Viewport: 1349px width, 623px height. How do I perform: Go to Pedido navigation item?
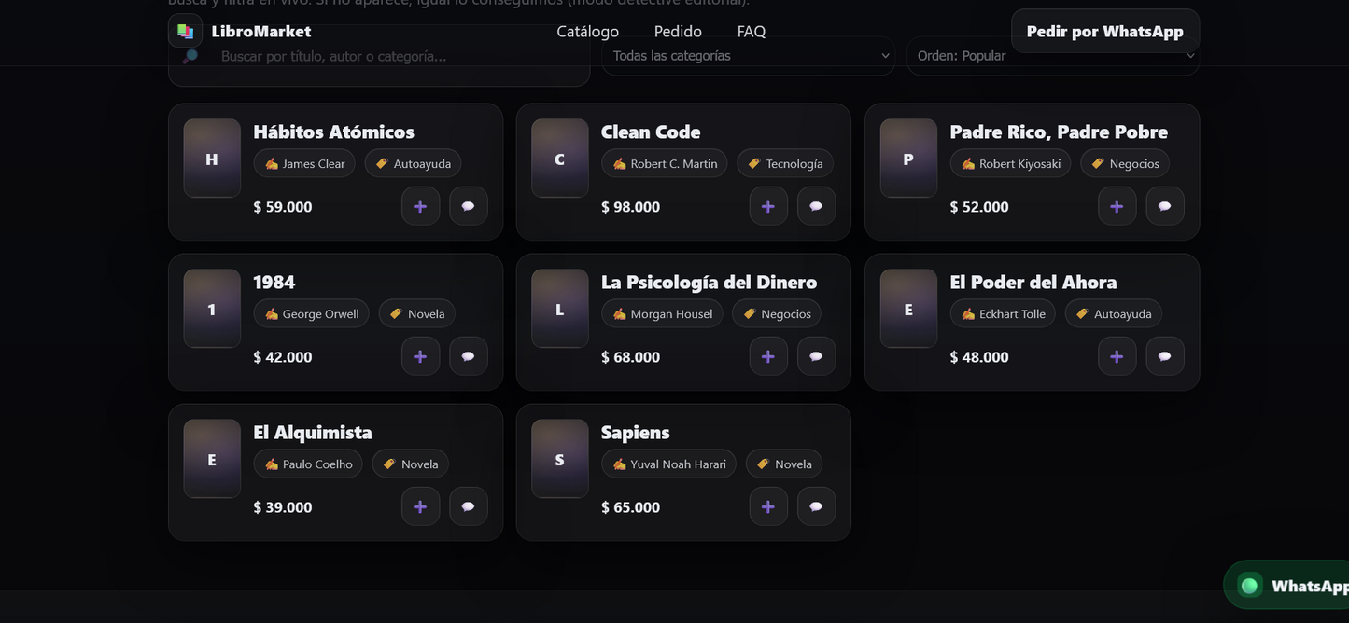click(678, 32)
